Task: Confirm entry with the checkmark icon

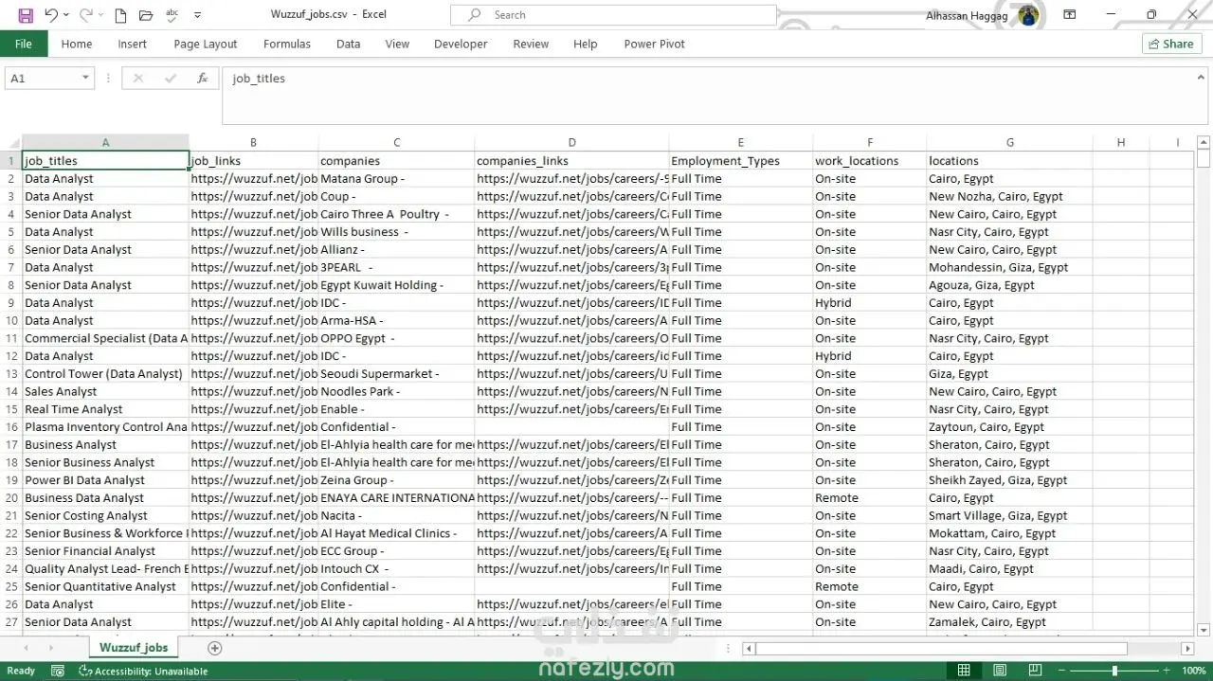Action: point(171,79)
